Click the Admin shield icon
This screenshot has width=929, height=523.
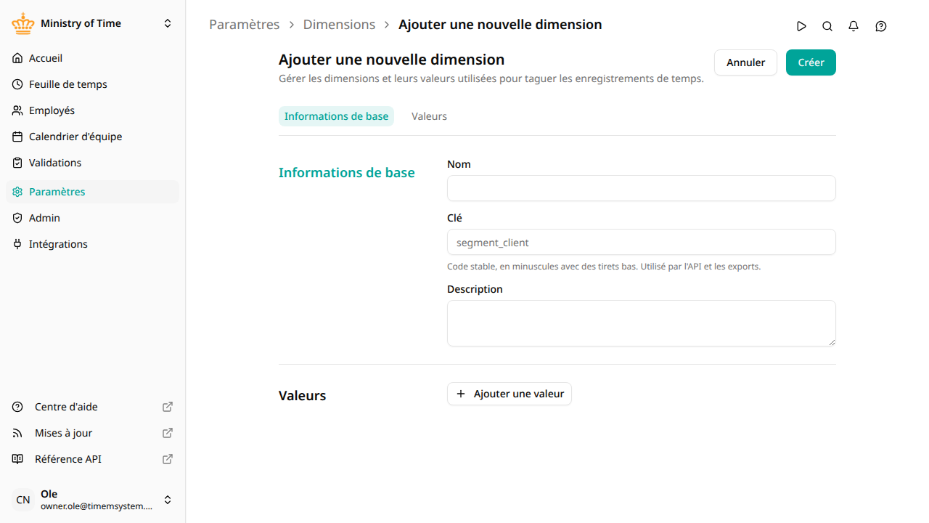point(17,218)
